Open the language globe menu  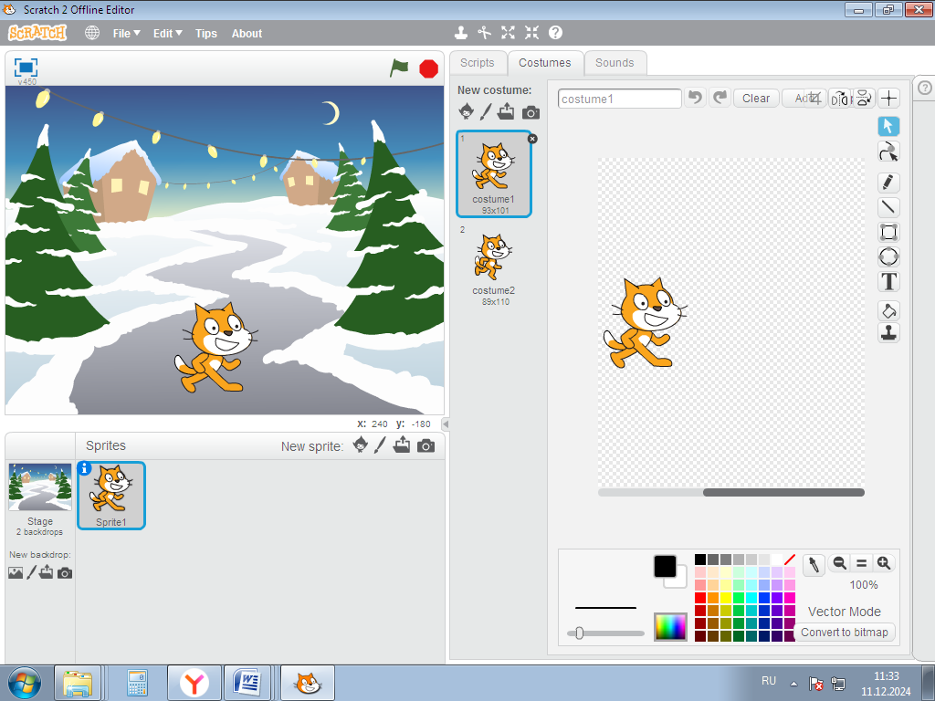[x=92, y=33]
